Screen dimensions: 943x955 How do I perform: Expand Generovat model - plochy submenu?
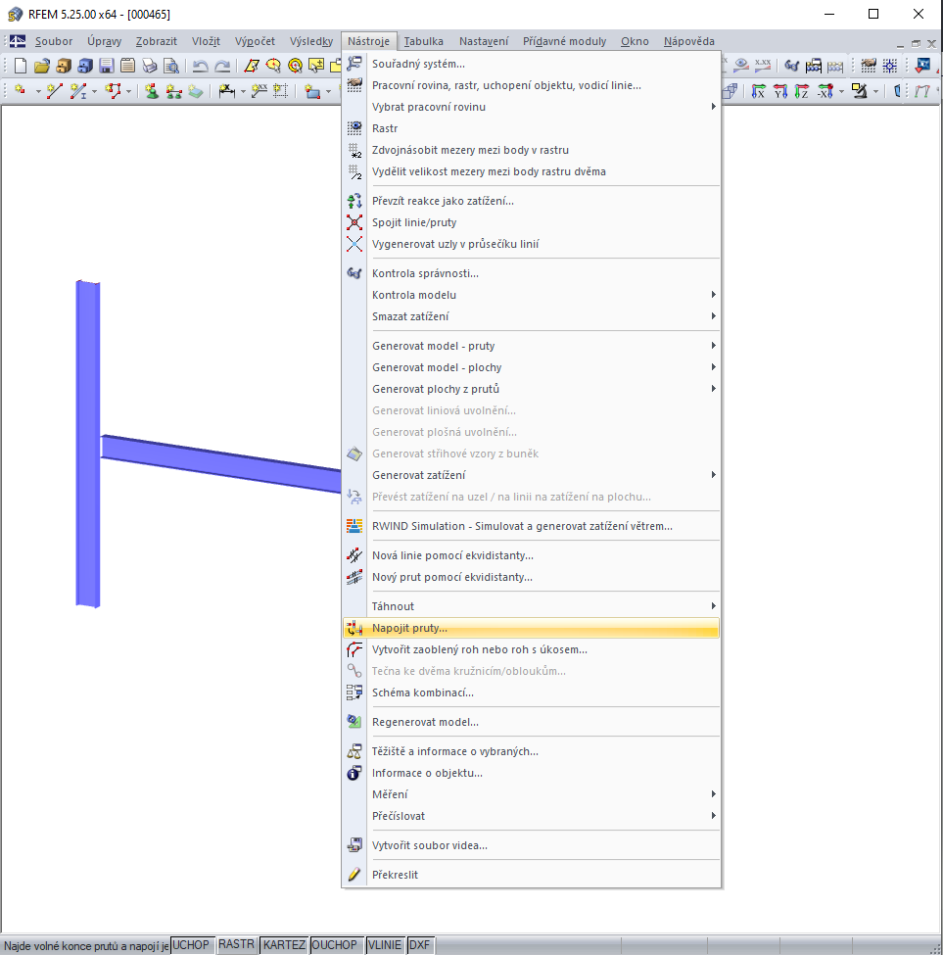click(531, 367)
